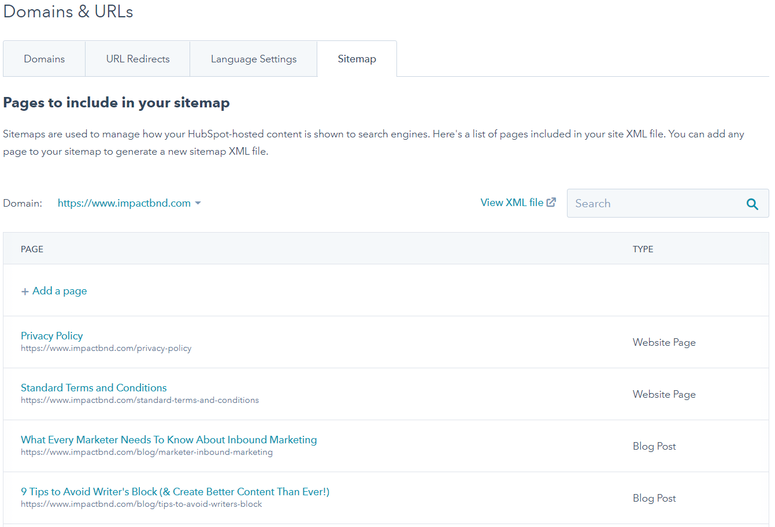Click the privacy-policy URL text under Privacy Policy

tap(106, 349)
